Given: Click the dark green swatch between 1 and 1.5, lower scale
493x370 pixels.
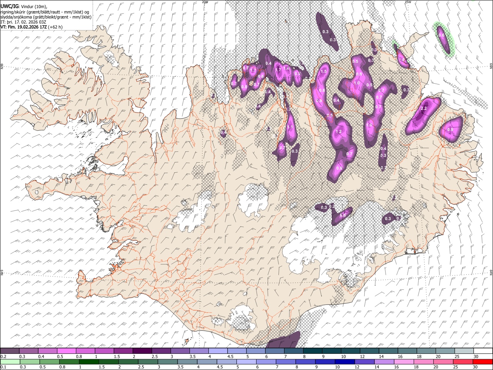Looking at the screenshot, I should (x=89, y=362).
